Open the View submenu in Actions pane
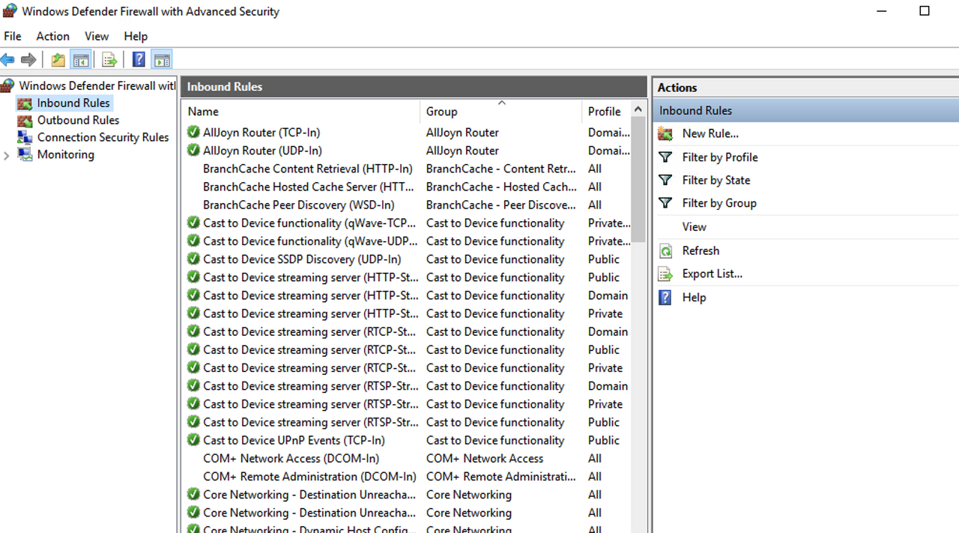 click(x=695, y=227)
